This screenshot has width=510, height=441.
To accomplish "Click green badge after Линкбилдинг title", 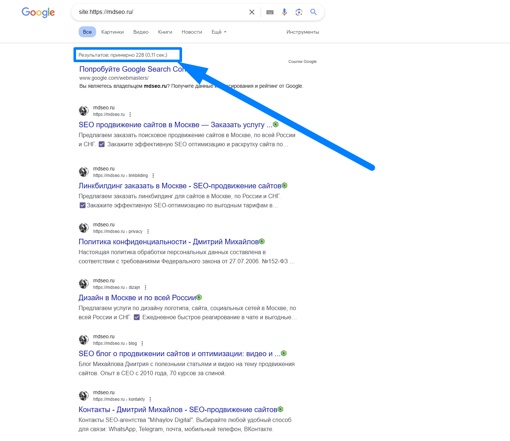I will click(x=284, y=185).
